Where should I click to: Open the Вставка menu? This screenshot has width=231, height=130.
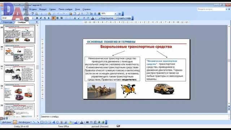[x=33, y=9]
